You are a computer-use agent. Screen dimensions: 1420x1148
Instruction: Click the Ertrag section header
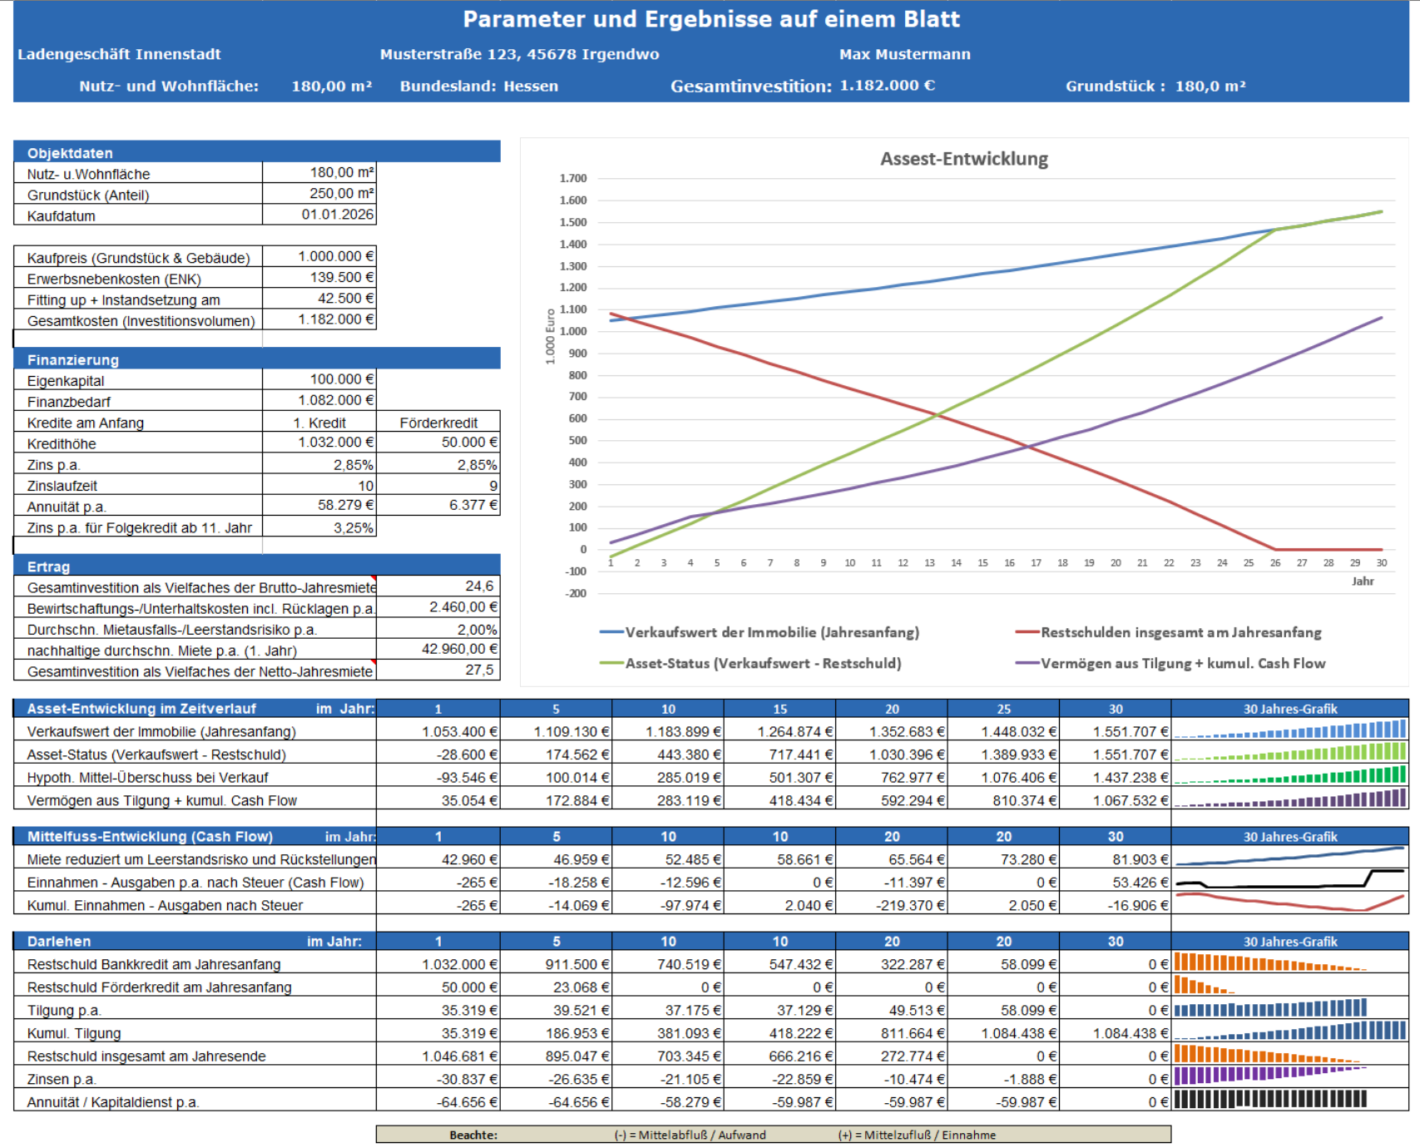(x=257, y=567)
